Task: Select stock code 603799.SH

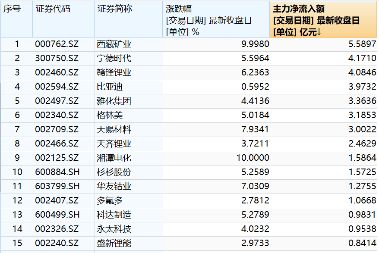Action: 57,187
